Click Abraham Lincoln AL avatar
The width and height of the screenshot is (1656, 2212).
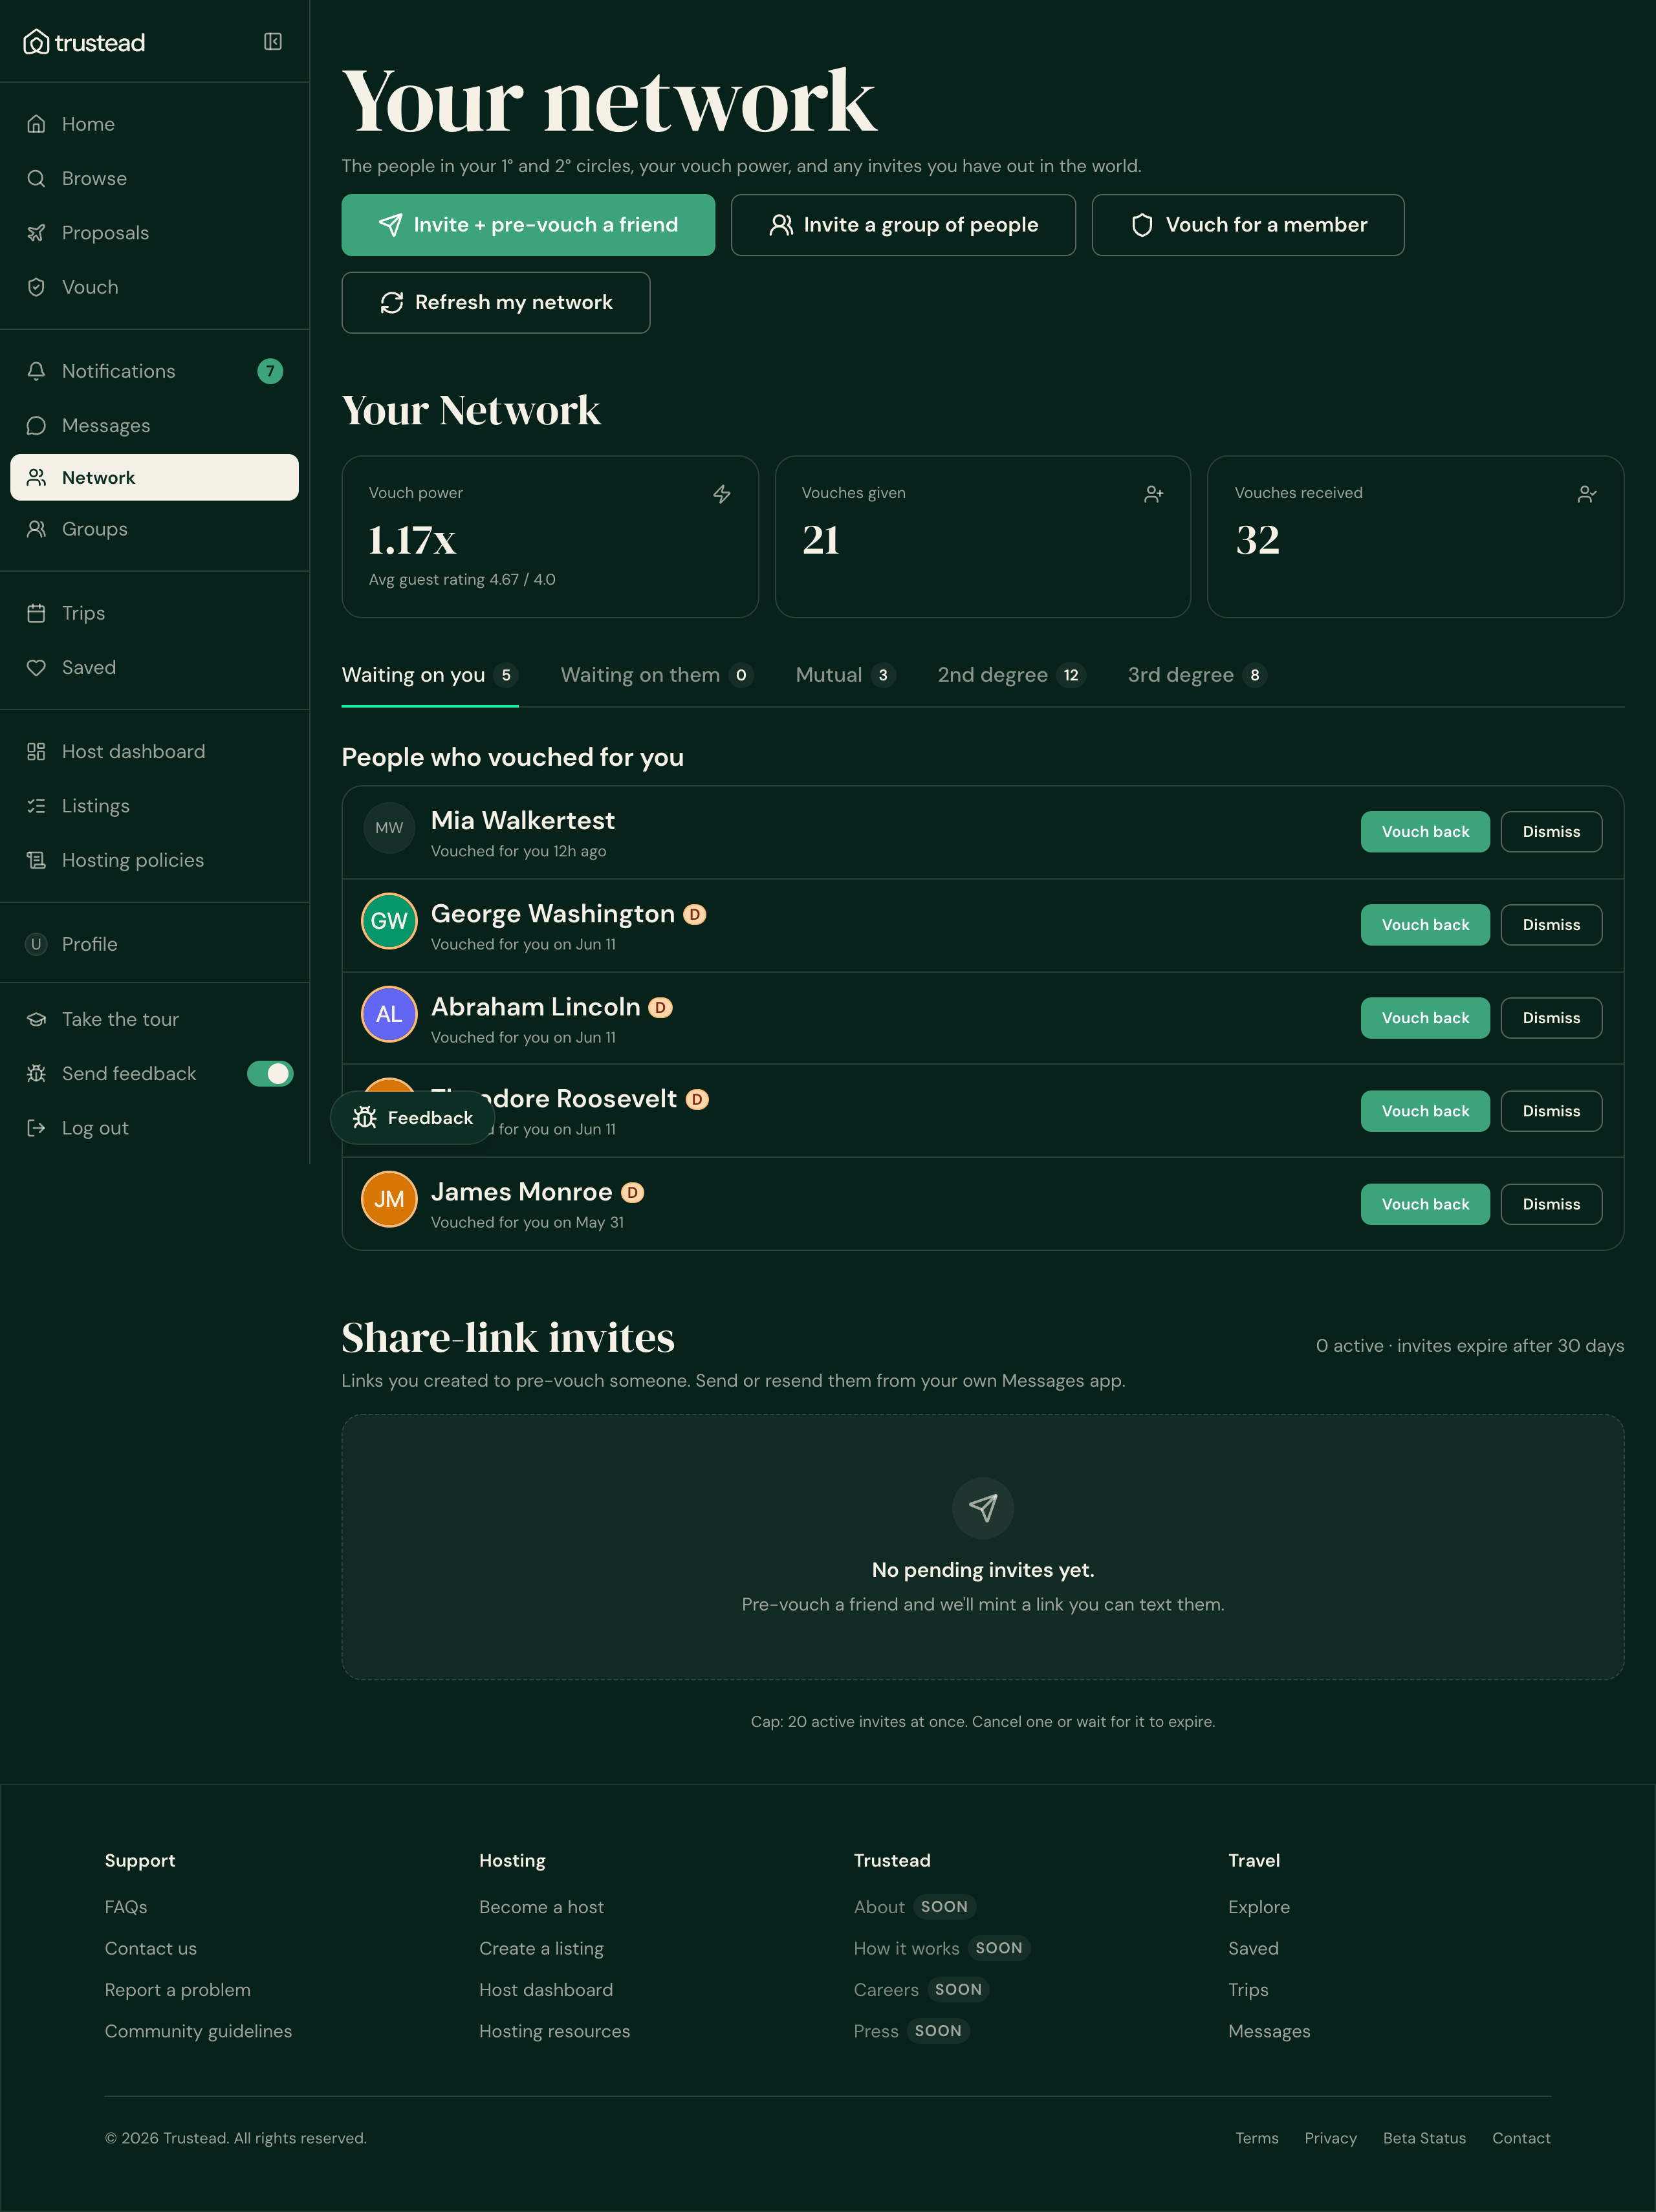[x=389, y=1014]
